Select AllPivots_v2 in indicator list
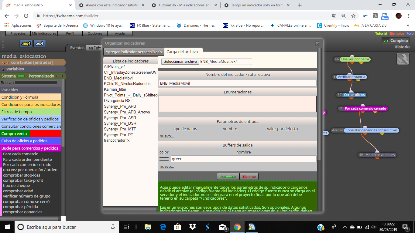The image size is (415, 233). pos(114,66)
